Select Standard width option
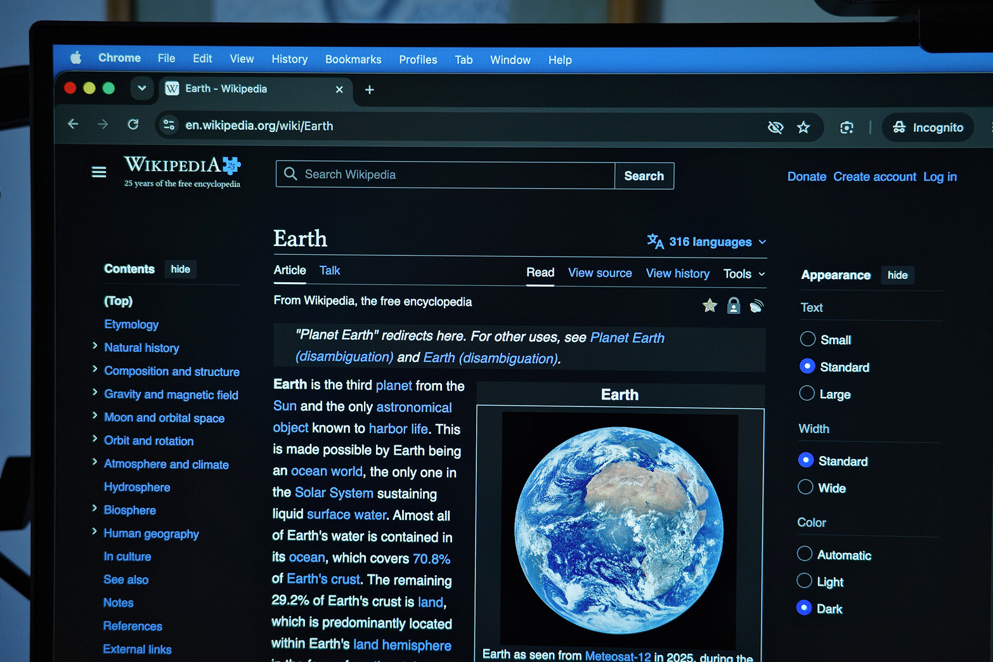The width and height of the screenshot is (993, 662). 806,460
